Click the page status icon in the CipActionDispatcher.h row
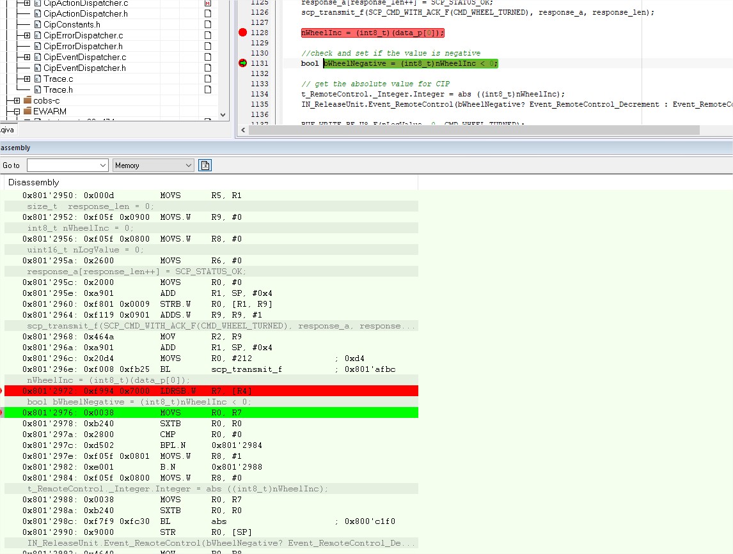This screenshot has width=733, height=554. pyautogui.click(x=208, y=13)
